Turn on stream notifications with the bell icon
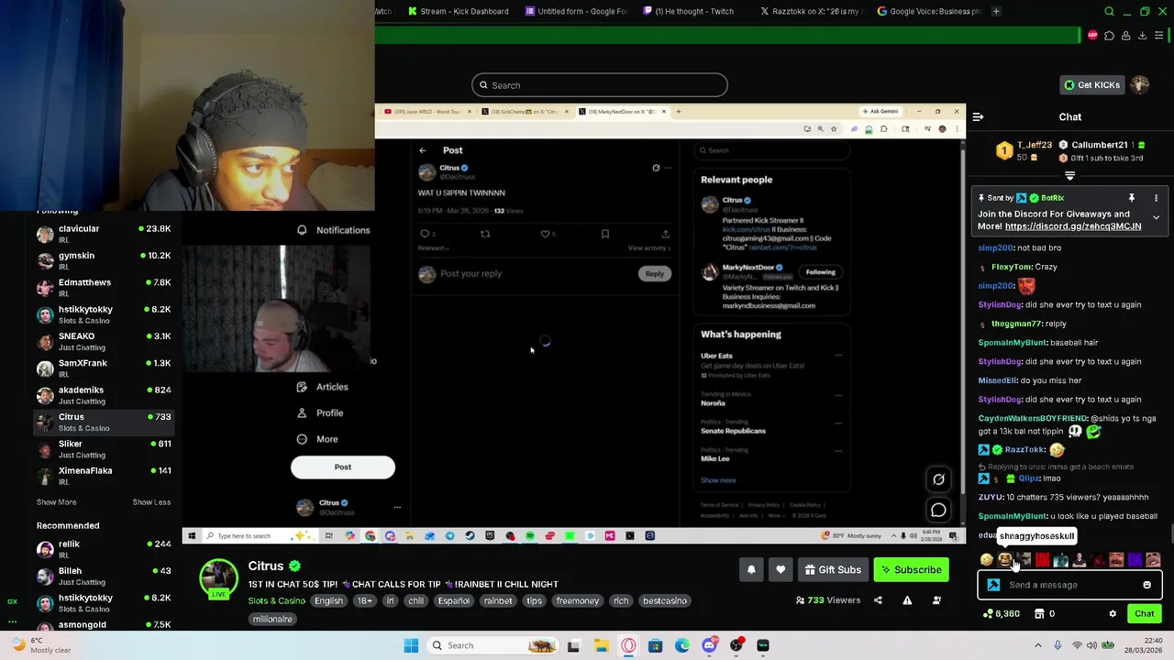1174x660 pixels. click(751, 570)
